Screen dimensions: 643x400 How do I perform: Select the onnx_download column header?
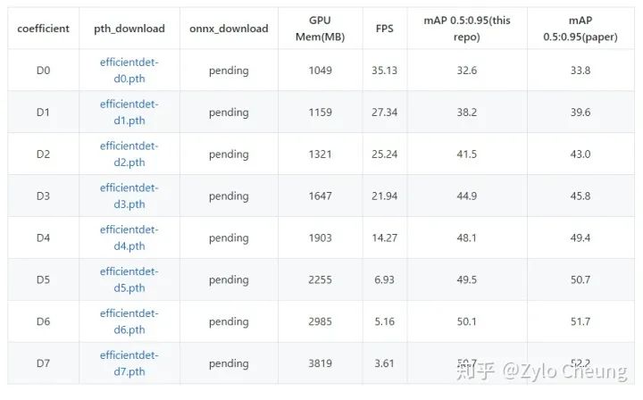pos(229,29)
